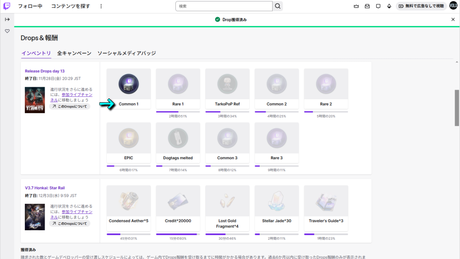Viewport: 460px width, 259px height.
Task: Click Rare 1 progress bar
Action: coord(178,112)
